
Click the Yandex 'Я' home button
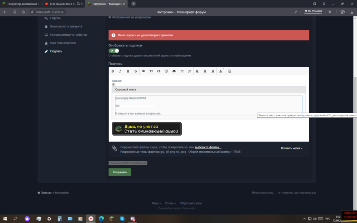[15, 12]
